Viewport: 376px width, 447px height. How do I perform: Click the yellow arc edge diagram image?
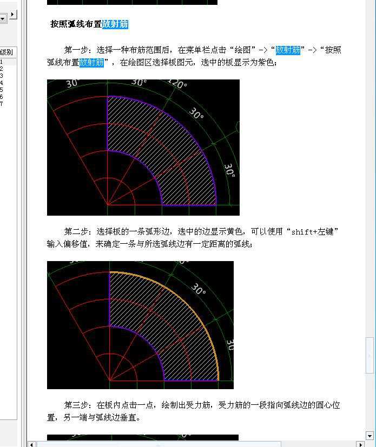pos(140,325)
